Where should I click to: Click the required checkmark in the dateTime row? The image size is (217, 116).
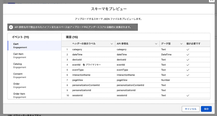[x=188, y=54]
